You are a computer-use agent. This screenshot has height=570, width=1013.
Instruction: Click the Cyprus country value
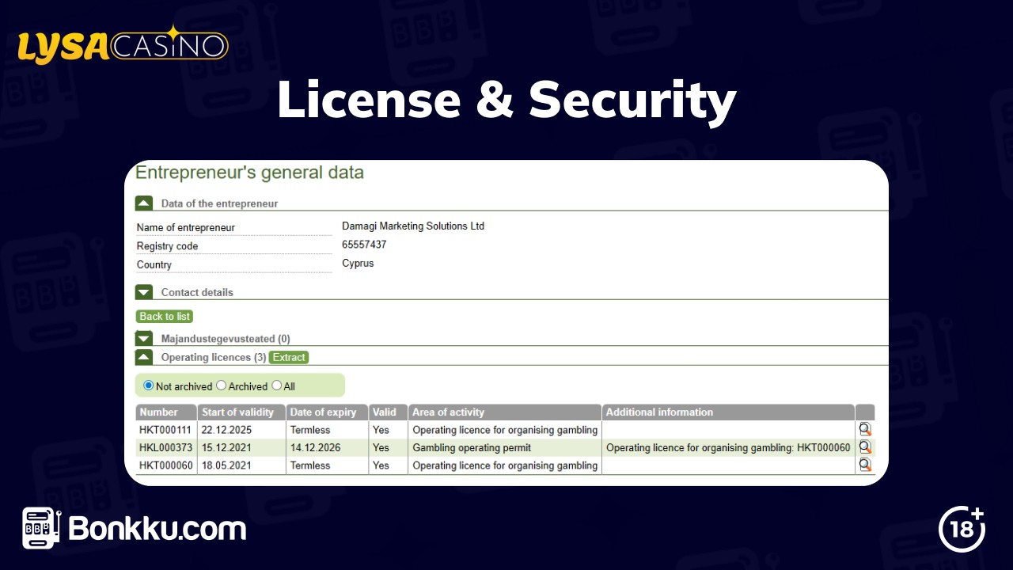click(358, 264)
